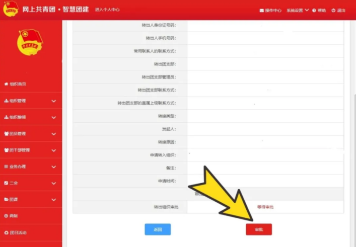Expand the 组织管理 chevron
The width and height of the screenshot is (356, 247).
point(54,101)
